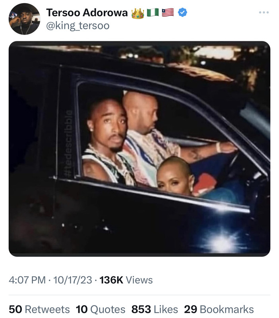View the 136K Views analytics
Viewport: 279px width, 318px height.
(126, 280)
